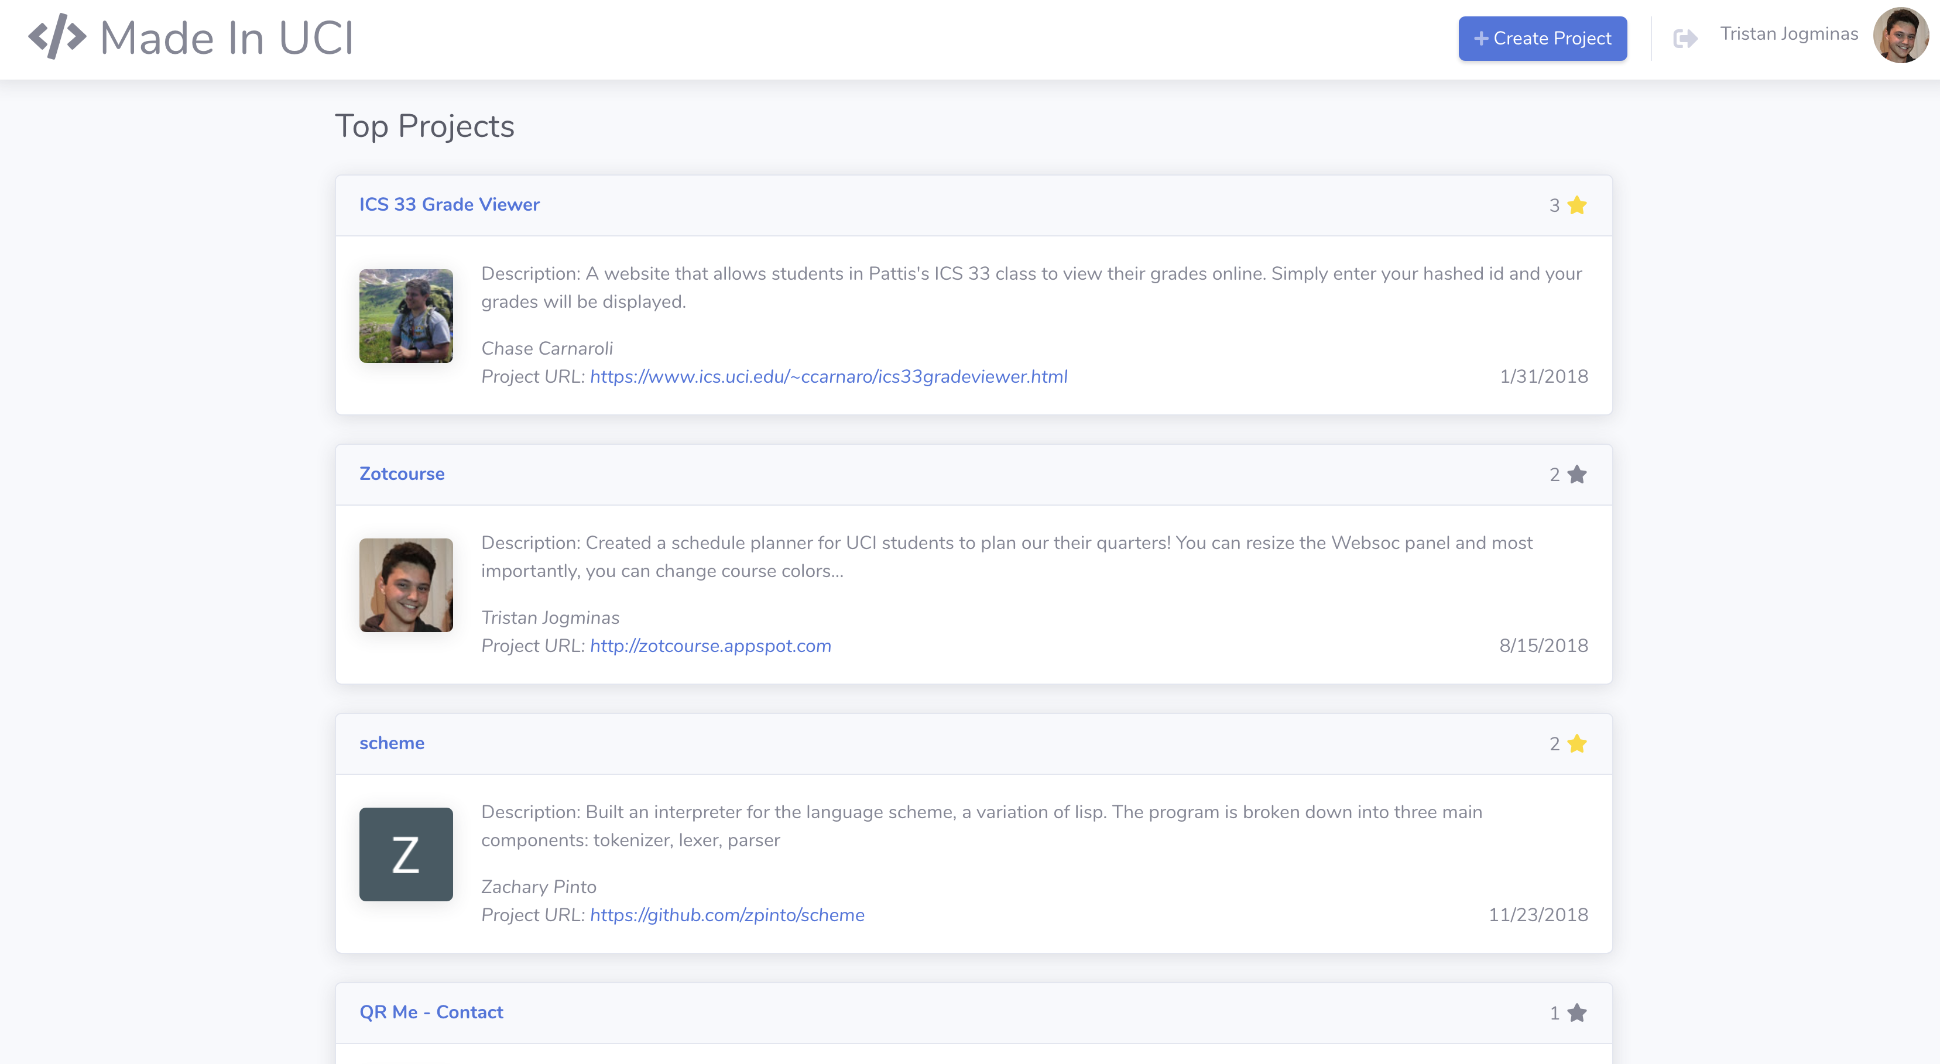Open the github.com/zpinto/scheme URL
The height and width of the screenshot is (1064, 1940).
pyautogui.click(x=726, y=915)
